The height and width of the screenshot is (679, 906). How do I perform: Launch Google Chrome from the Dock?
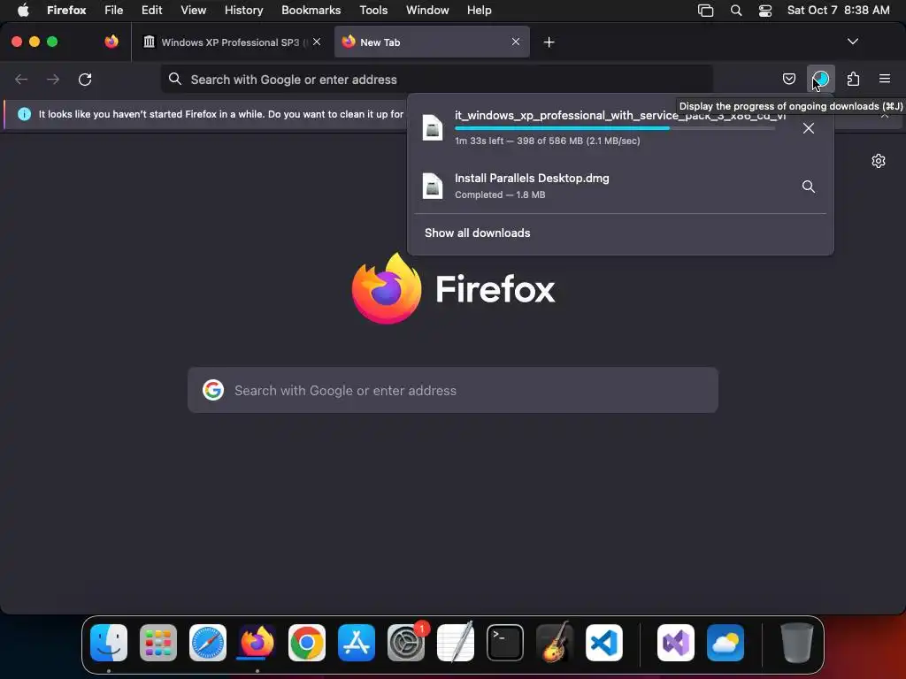307,642
